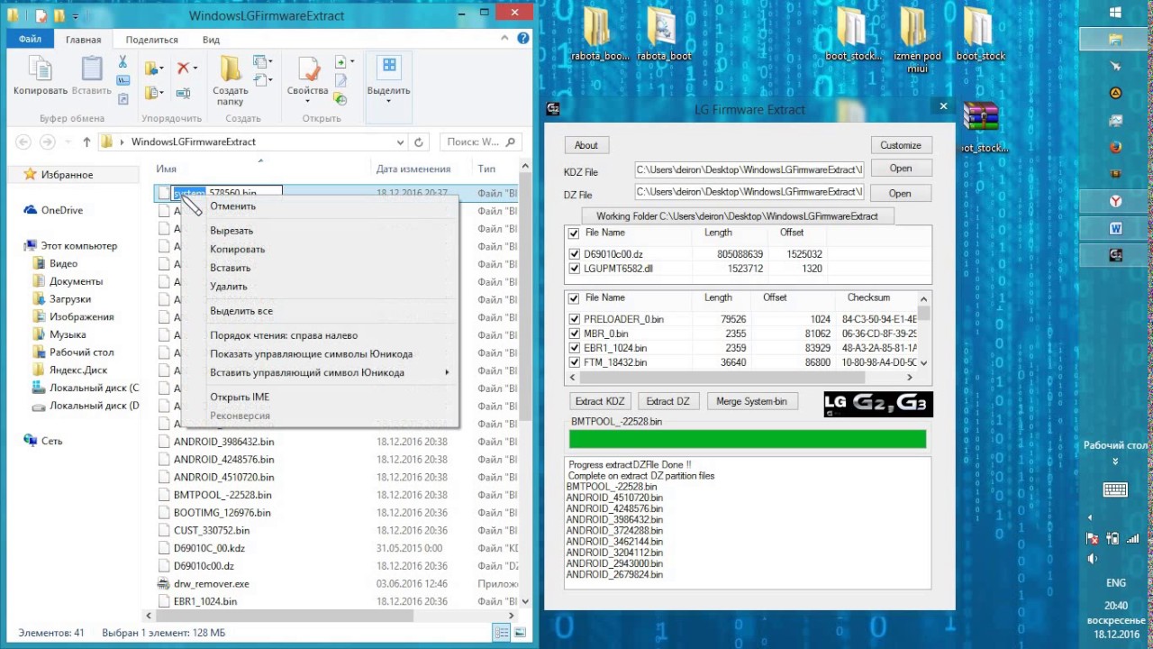Open Yandex Browser from the taskbar

tap(1115, 201)
